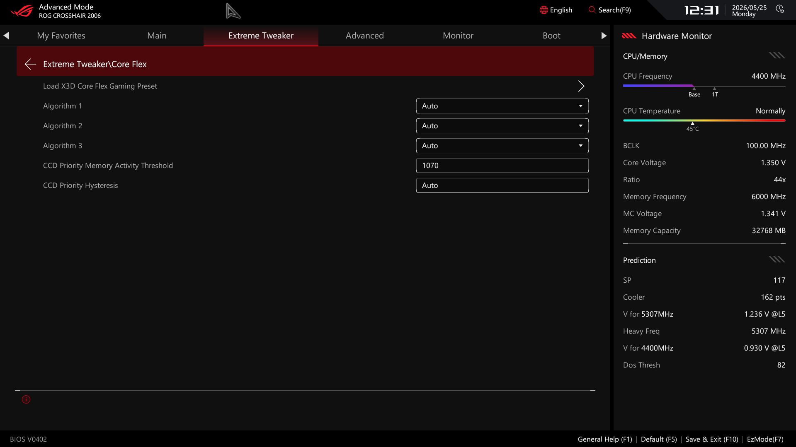Image resolution: width=796 pixels, height=447 pixels.
Task: Open Load X3D Core Flex Gaming Preset chevron
Action: tap(581, 86)
